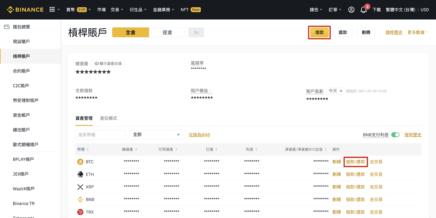Expand the 交易 menu dropdown
The image size is (436, 218).
pyautogui.click(x=117, y=10)
